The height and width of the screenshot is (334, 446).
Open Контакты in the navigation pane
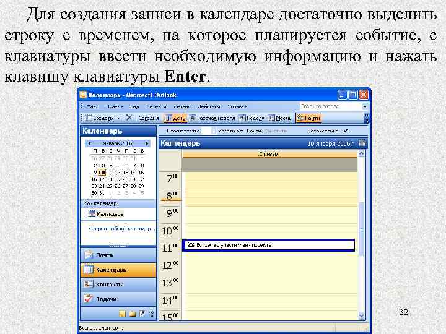(118, 285)
